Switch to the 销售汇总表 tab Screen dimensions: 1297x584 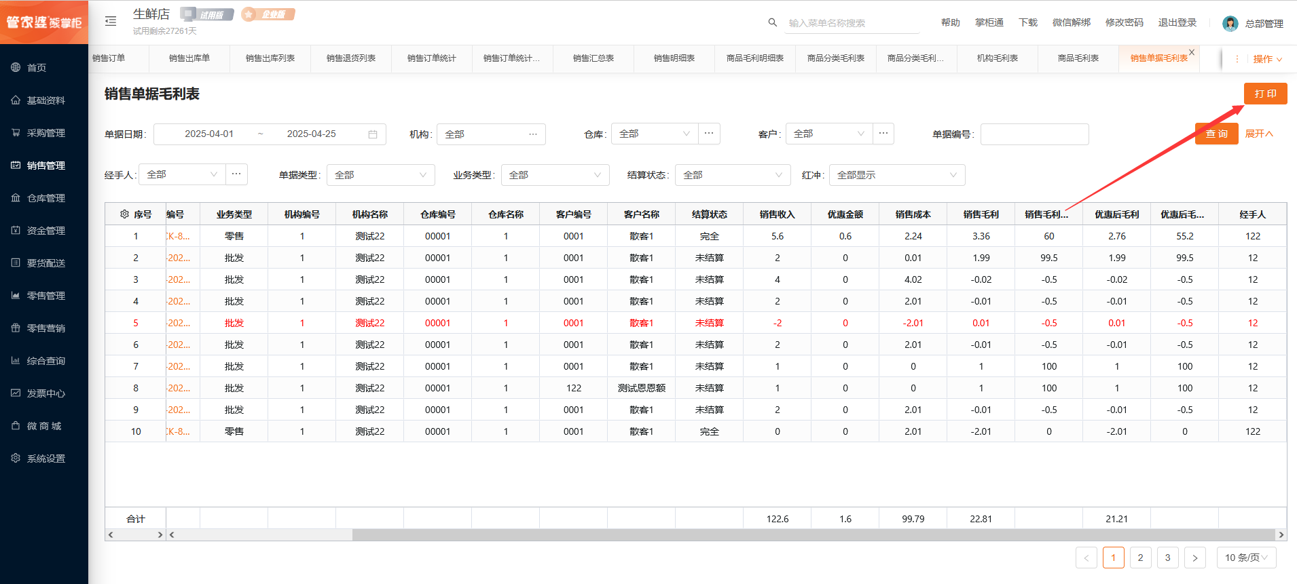[593, 58]
